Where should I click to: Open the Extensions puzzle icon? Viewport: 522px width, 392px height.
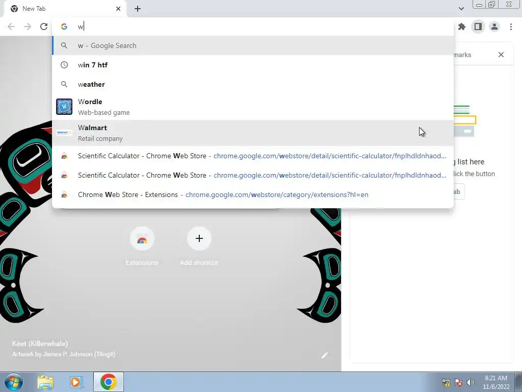462,27
